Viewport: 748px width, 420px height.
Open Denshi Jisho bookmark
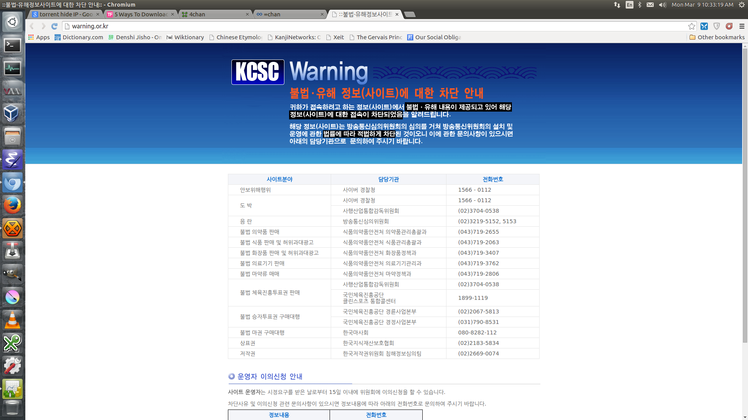135,37
